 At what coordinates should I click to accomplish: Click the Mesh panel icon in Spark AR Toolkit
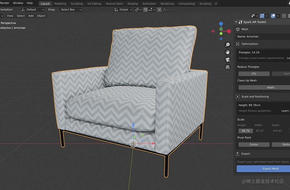239,29
